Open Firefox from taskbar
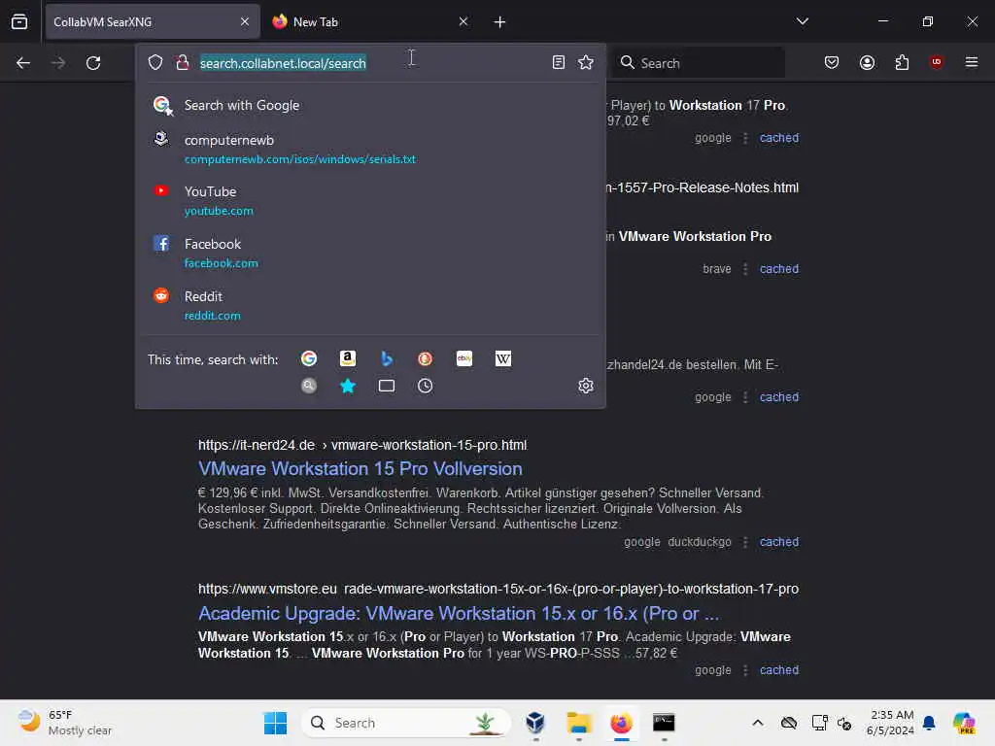995x746 pixels. [x=621, y=723]
